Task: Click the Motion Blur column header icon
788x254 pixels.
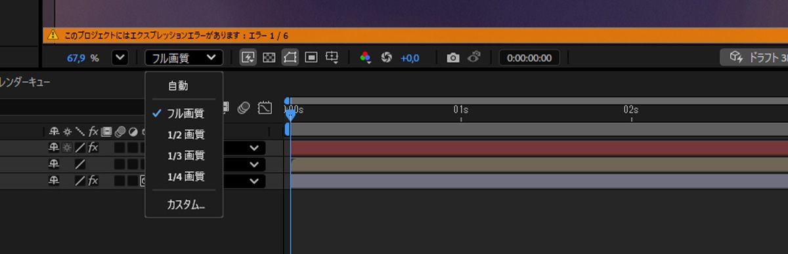Action: point(120,131)
